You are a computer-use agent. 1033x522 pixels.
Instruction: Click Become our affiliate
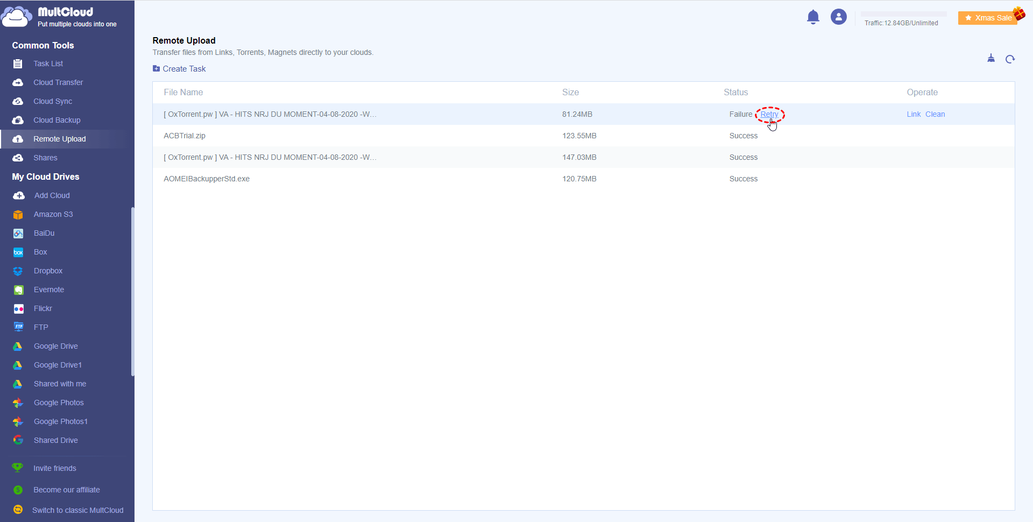click(x=67, y=490)
